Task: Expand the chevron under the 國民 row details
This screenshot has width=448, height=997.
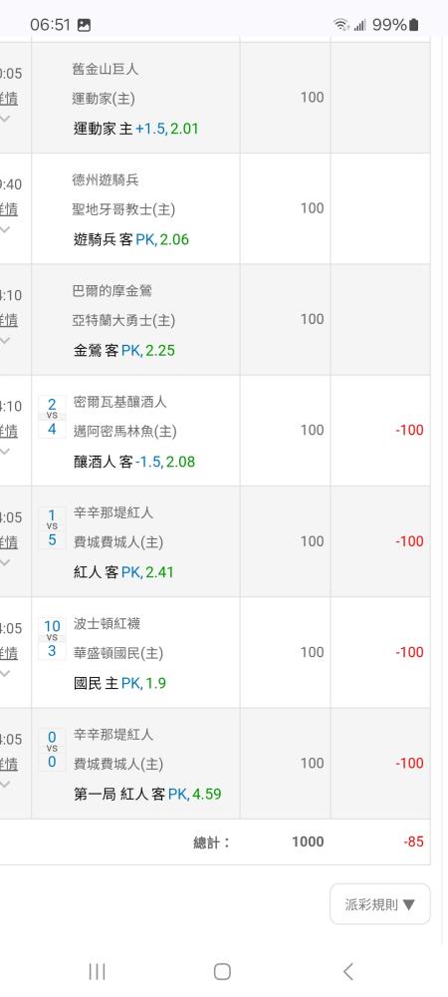Action: 5,673
